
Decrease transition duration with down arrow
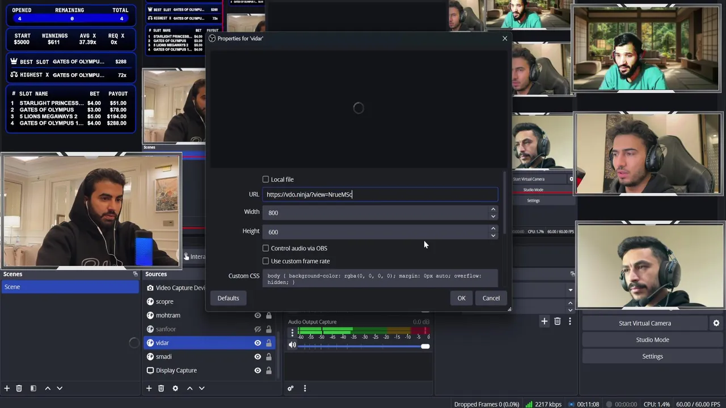pyautogui.click(x=571, y=309)
